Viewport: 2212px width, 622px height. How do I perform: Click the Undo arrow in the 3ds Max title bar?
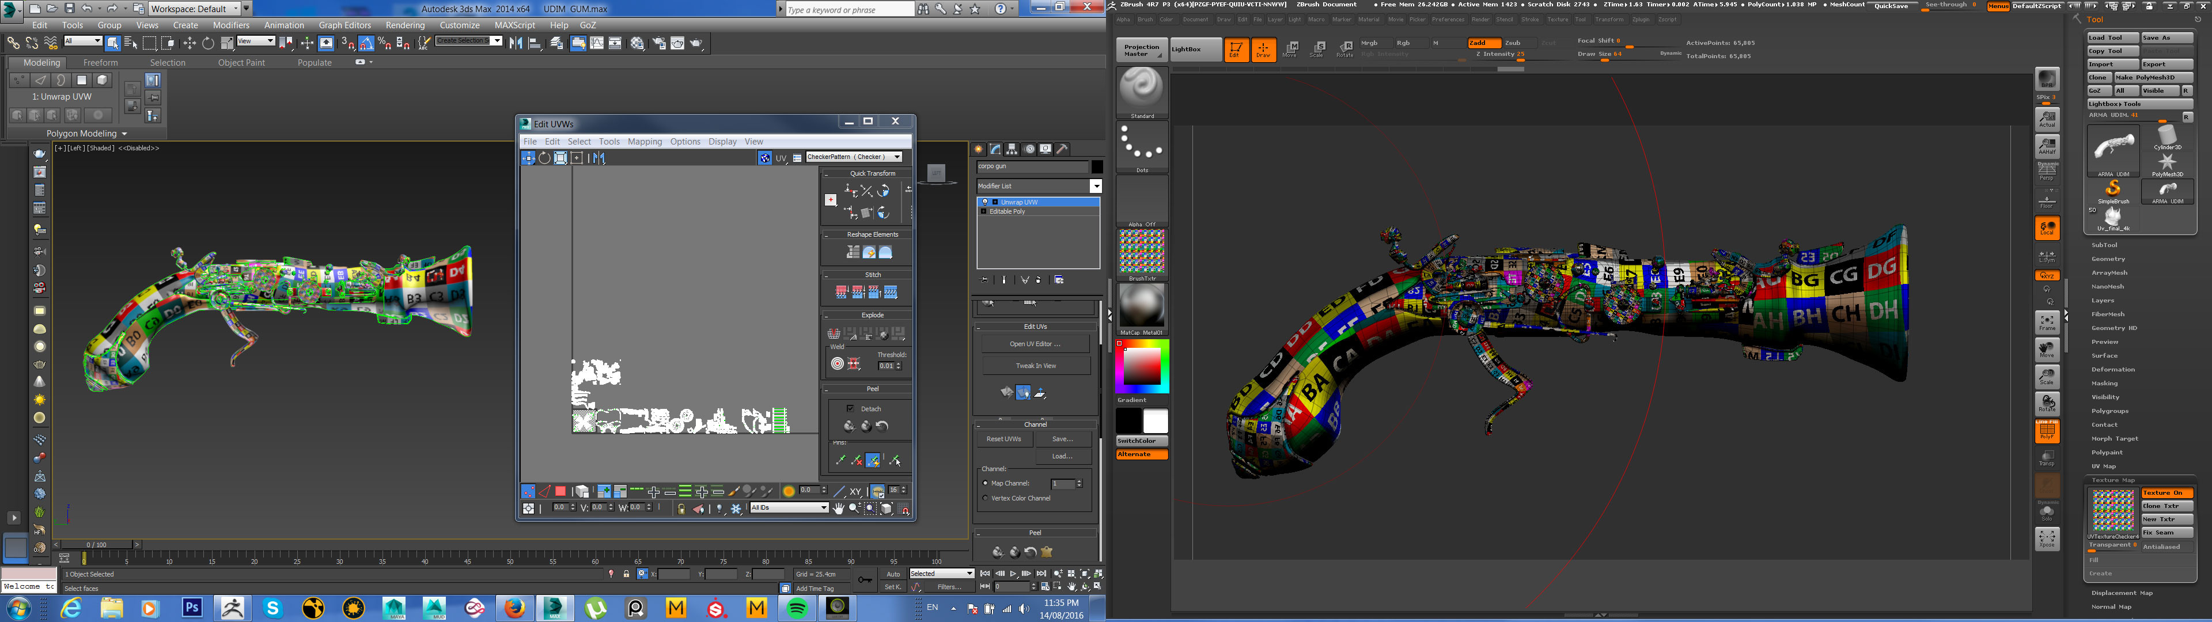[87, 9]
